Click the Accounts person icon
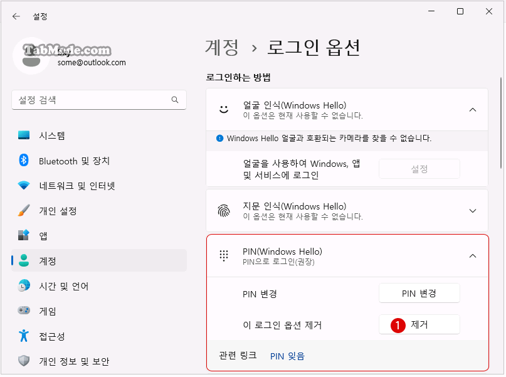 point(24,260)
